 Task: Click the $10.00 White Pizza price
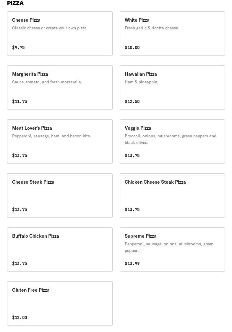(x=132, y=47)
